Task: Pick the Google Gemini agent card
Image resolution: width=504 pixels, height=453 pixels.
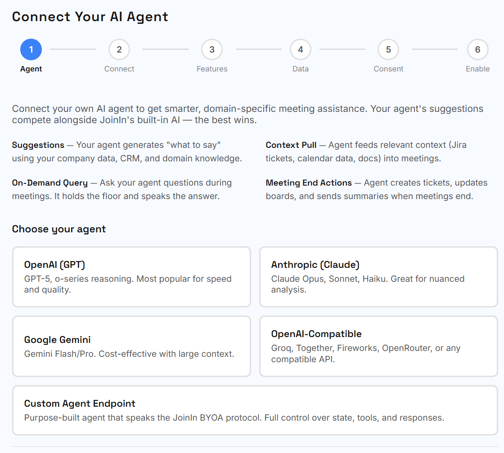Action: click(x=131, y=346)
